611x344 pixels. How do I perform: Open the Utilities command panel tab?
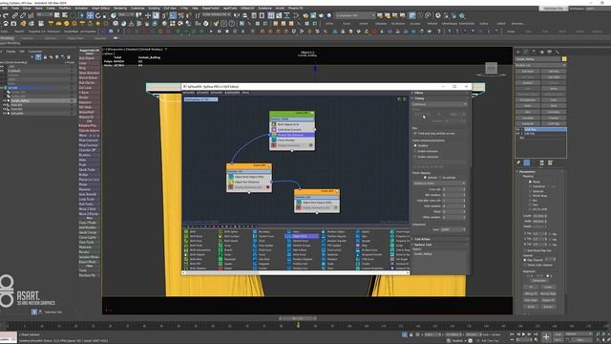[558, 52]
